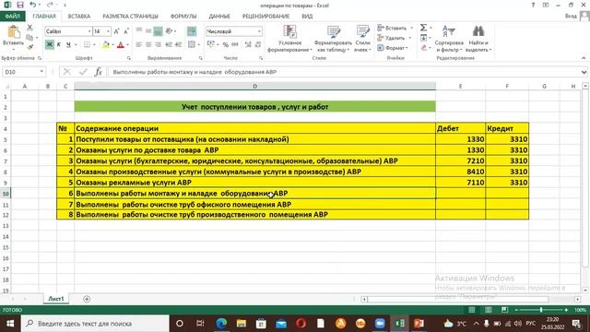590x332 pixels.
Task: Click Удалить cells button
Action: [x=395, y=38]
